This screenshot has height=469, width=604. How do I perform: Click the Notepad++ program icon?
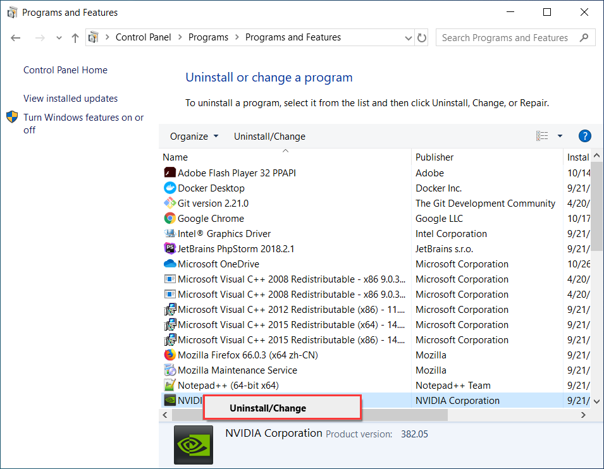(x=169, y=386)
